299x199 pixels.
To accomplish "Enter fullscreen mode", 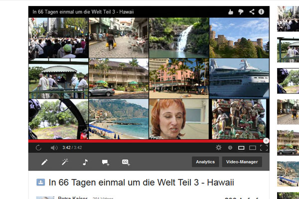I will pos(264,148).
